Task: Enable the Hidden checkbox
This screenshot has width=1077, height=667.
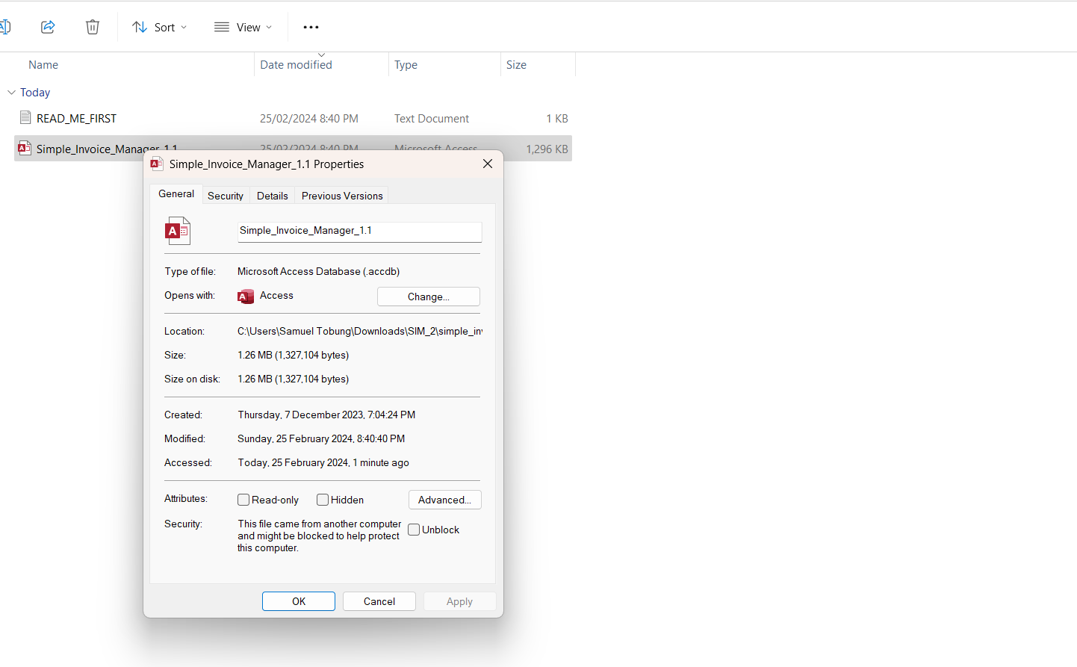Action: pyautogui.click(x=323, y=500)
